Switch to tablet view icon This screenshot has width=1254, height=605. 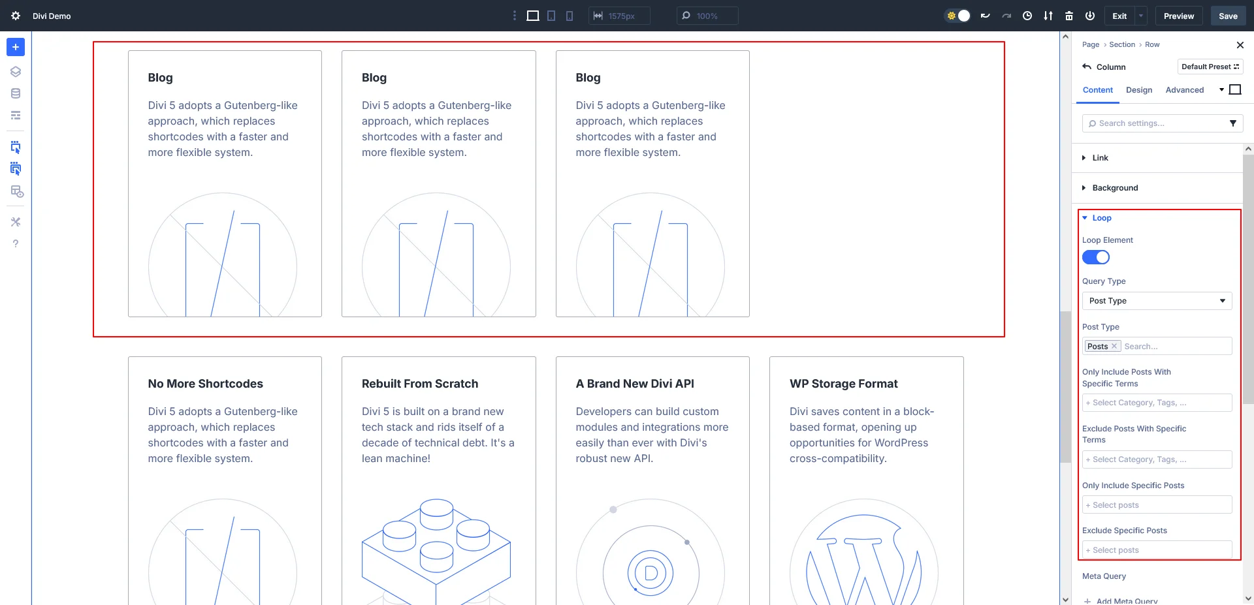point(551,16)
